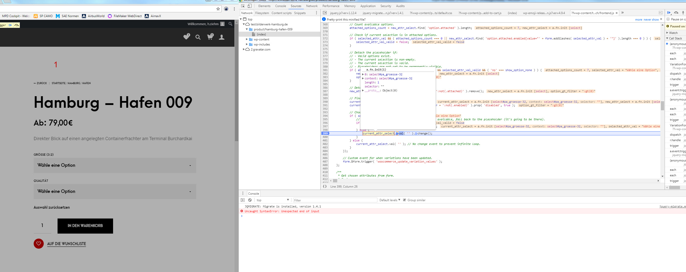Open console drawer menu via three dots
The height and width of the screenshot is (272, 686).
pyautogui.click(x=242, y=193)
